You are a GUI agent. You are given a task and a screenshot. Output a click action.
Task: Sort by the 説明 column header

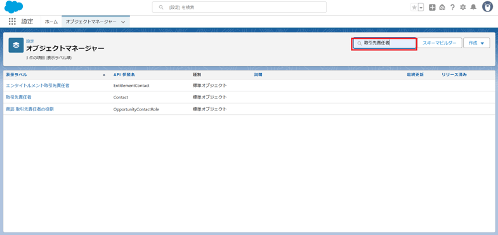point(258,75)
